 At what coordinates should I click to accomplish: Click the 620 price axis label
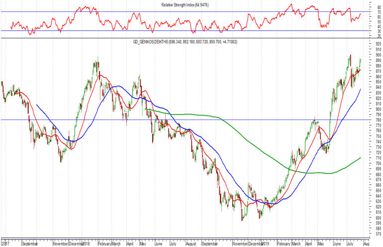(379, 207)
